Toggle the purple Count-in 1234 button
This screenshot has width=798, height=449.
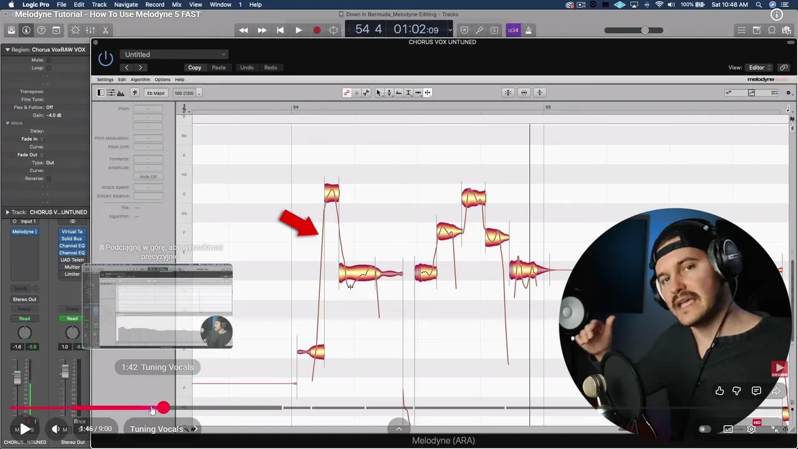tap(513, 30)
